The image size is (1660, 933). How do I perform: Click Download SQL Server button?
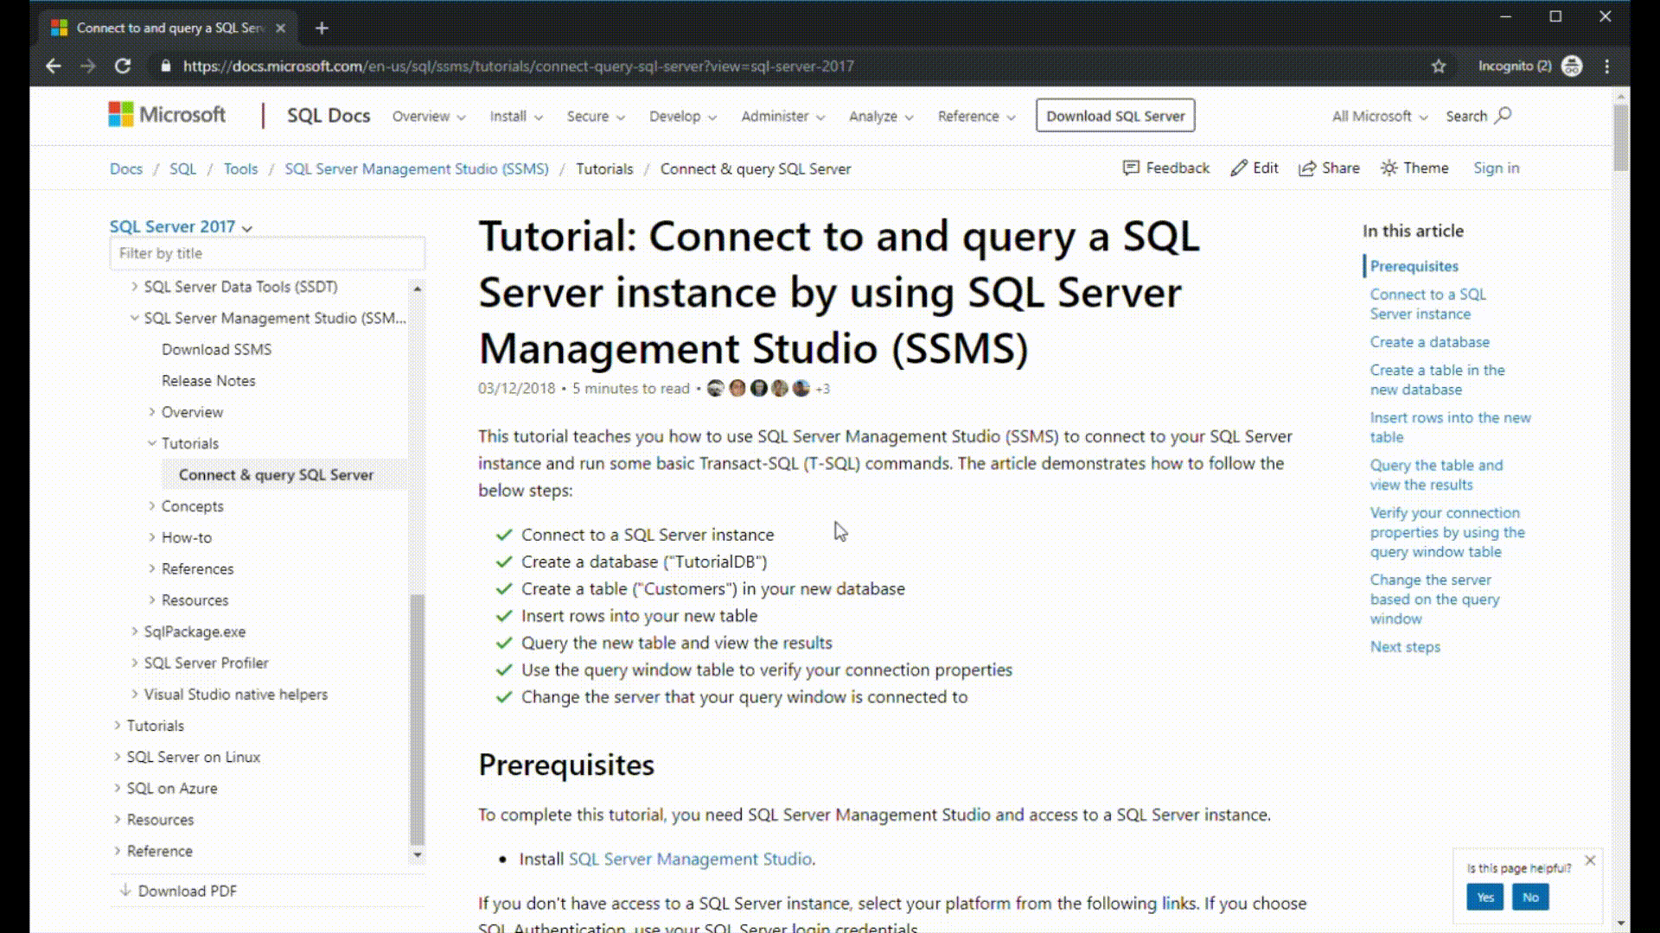pyautogui.click(x=1115, y=115)
